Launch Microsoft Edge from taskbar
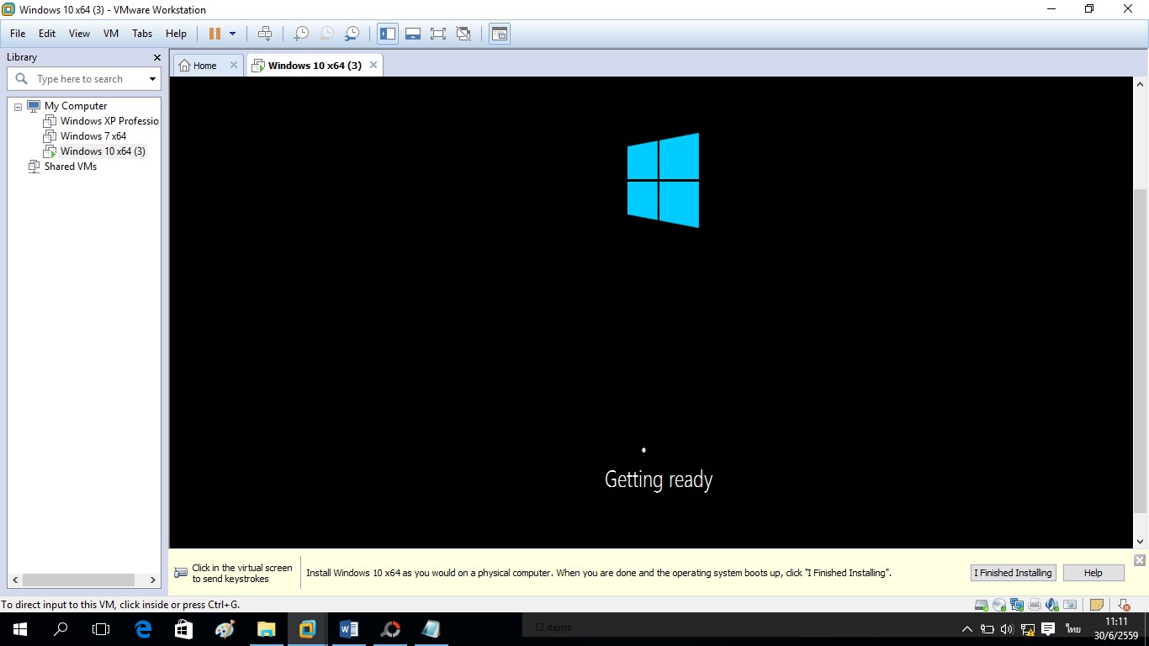The width and height of the screenshot is (1149, 646). 143,629
